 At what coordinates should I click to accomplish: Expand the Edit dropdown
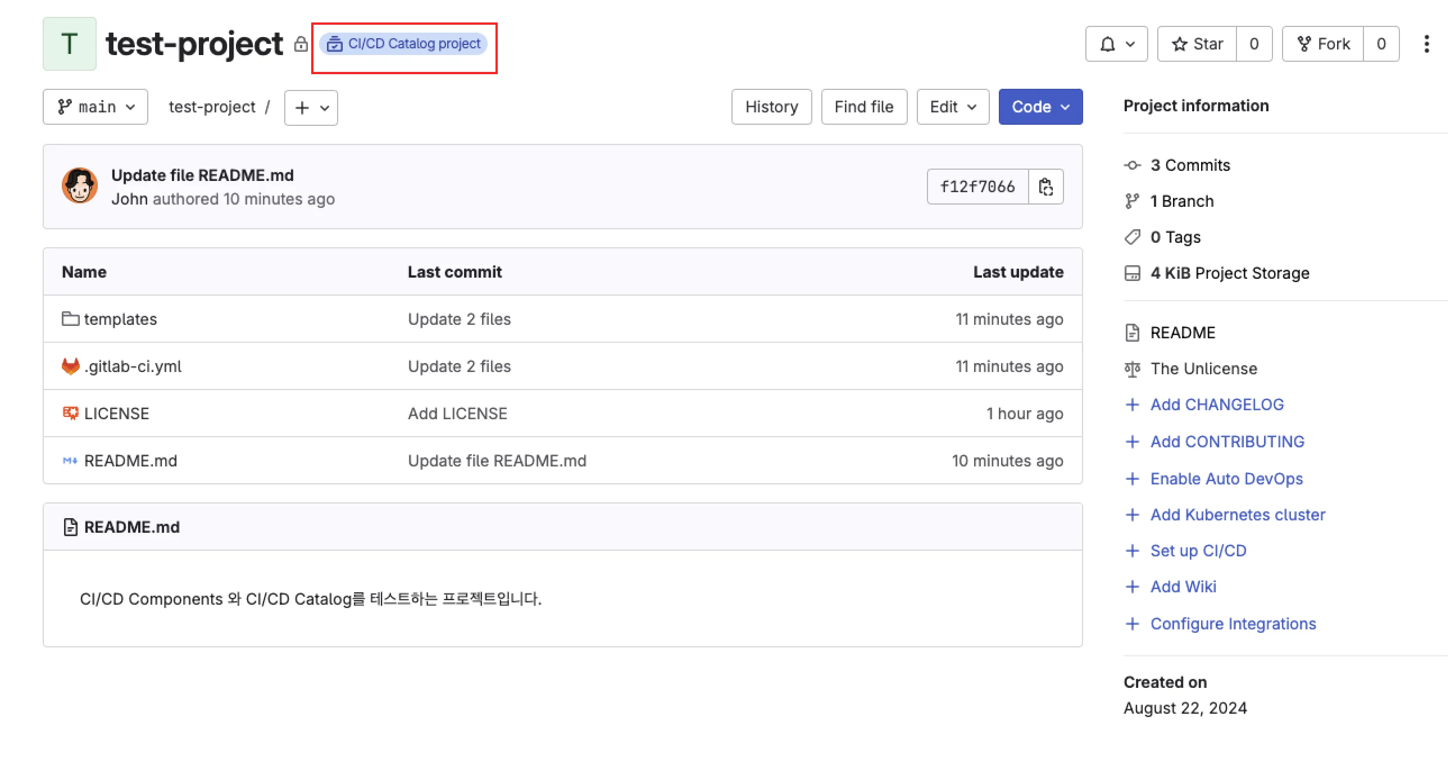[x=952, y=106]
